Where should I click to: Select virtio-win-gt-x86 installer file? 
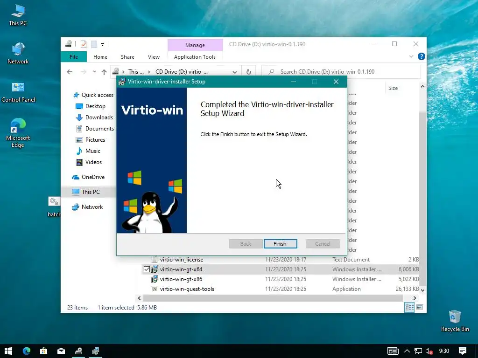pyautogui.click(x=181, y=279)
